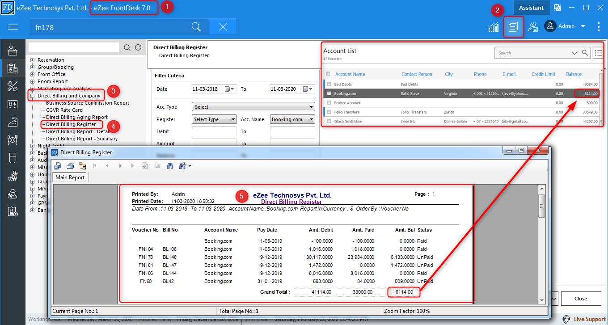Switch to the Main Report tab

(70, 177)
